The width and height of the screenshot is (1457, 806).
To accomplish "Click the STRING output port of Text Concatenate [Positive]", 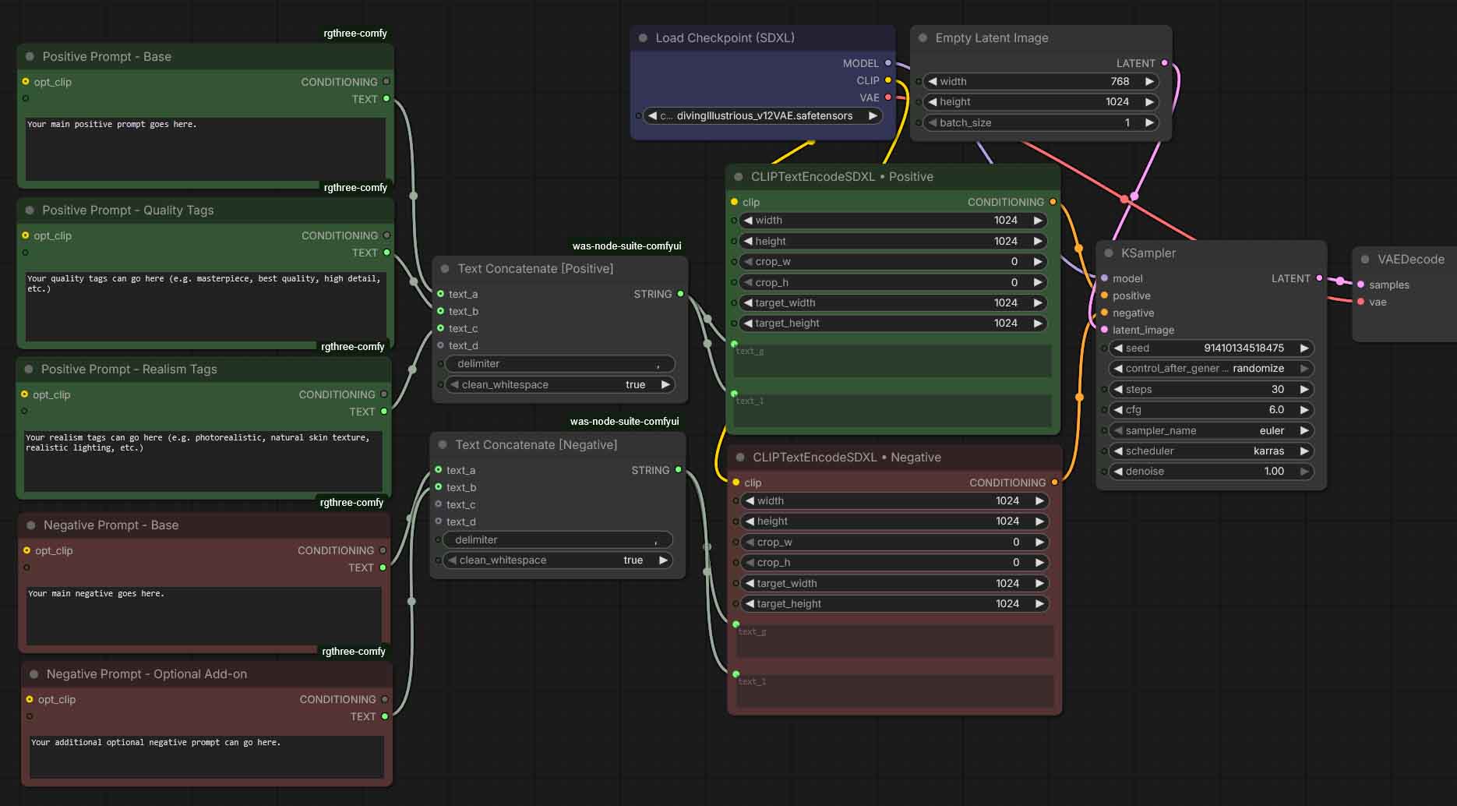I will click(x=680, y=294).
